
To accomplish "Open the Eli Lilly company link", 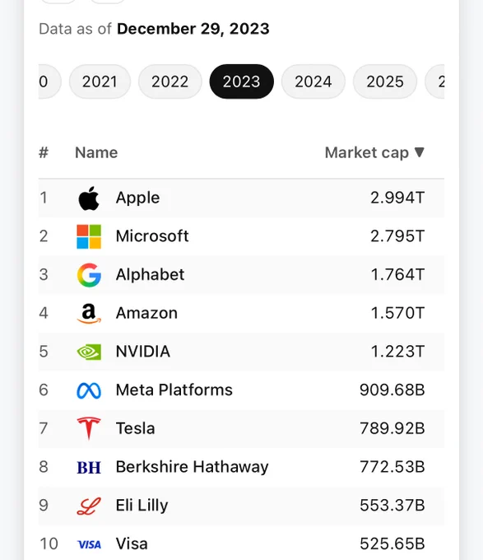I will click(142, 506).
